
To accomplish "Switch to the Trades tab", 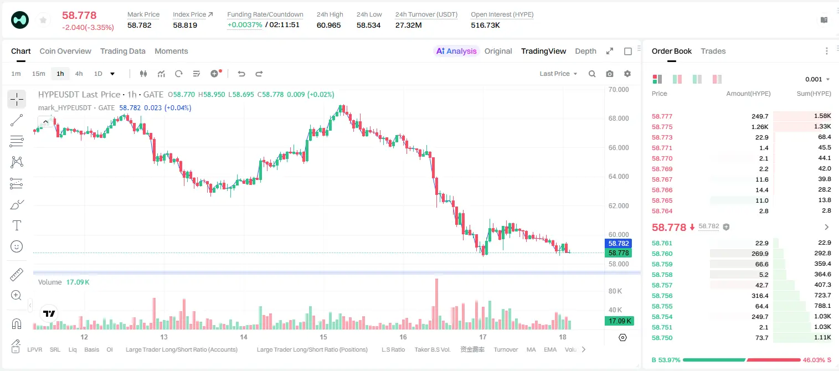I will point(713,51).
